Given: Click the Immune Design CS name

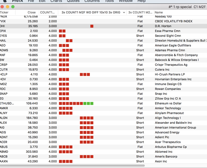Looking at the screenshot, I should tap(168, 84).
